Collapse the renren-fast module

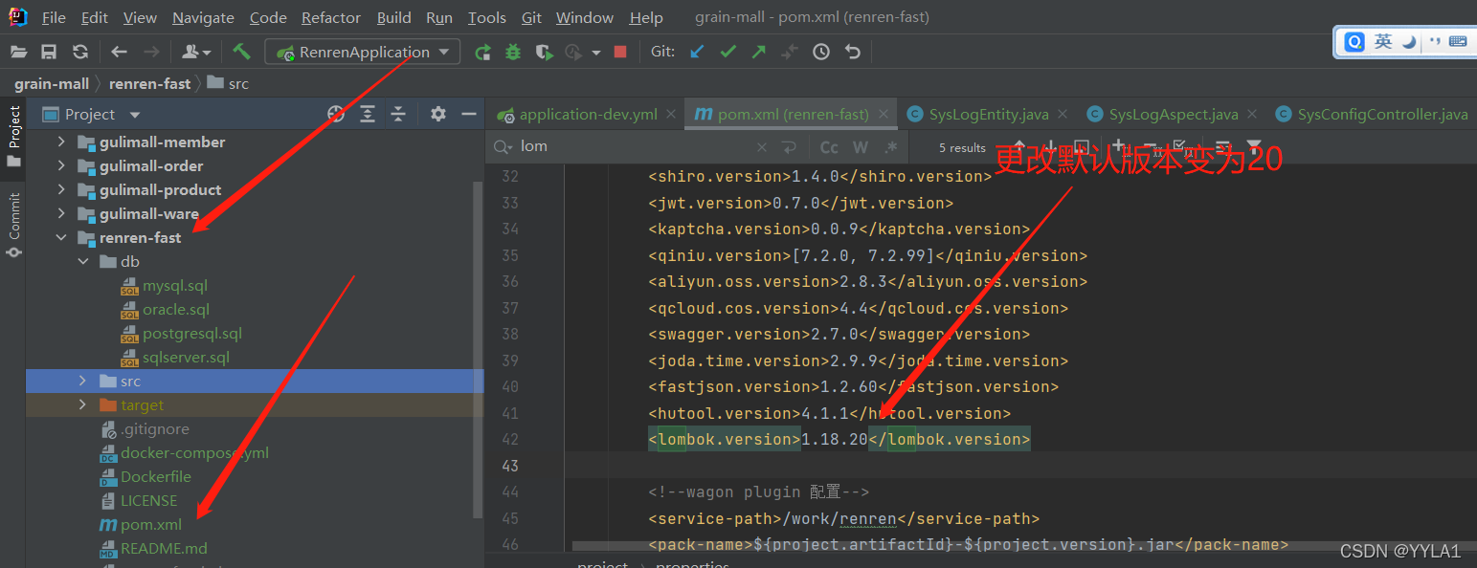61,237
